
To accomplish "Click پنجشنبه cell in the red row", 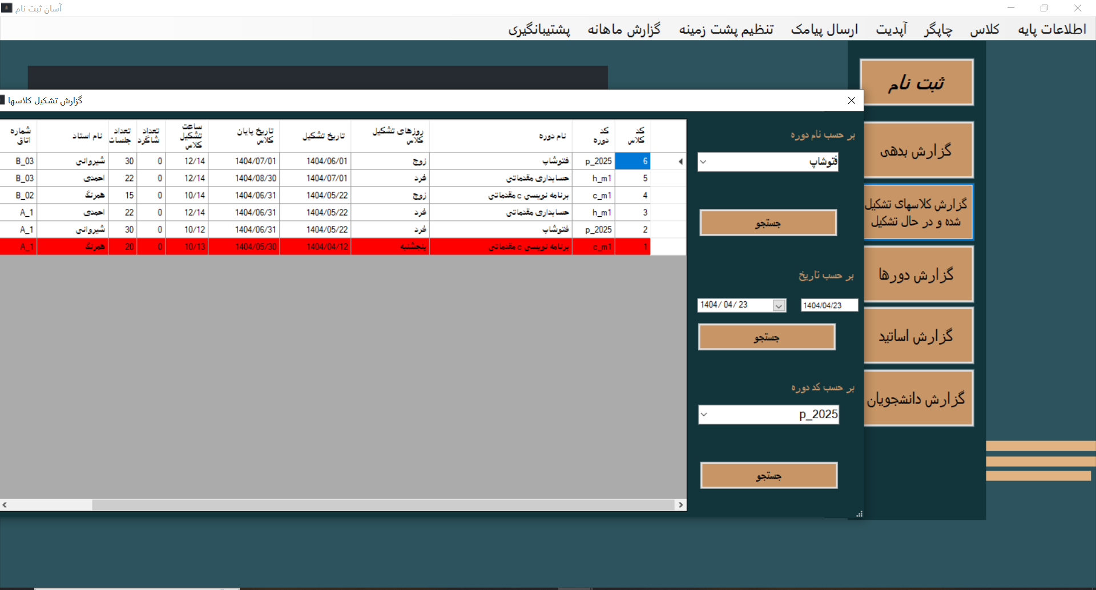I will 390,247.
